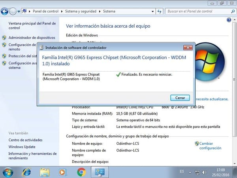Image resolution: width=237 pixels, height=178 pixels.
Task: Click the driver installation dialog title icon
Action: point(41,47)
